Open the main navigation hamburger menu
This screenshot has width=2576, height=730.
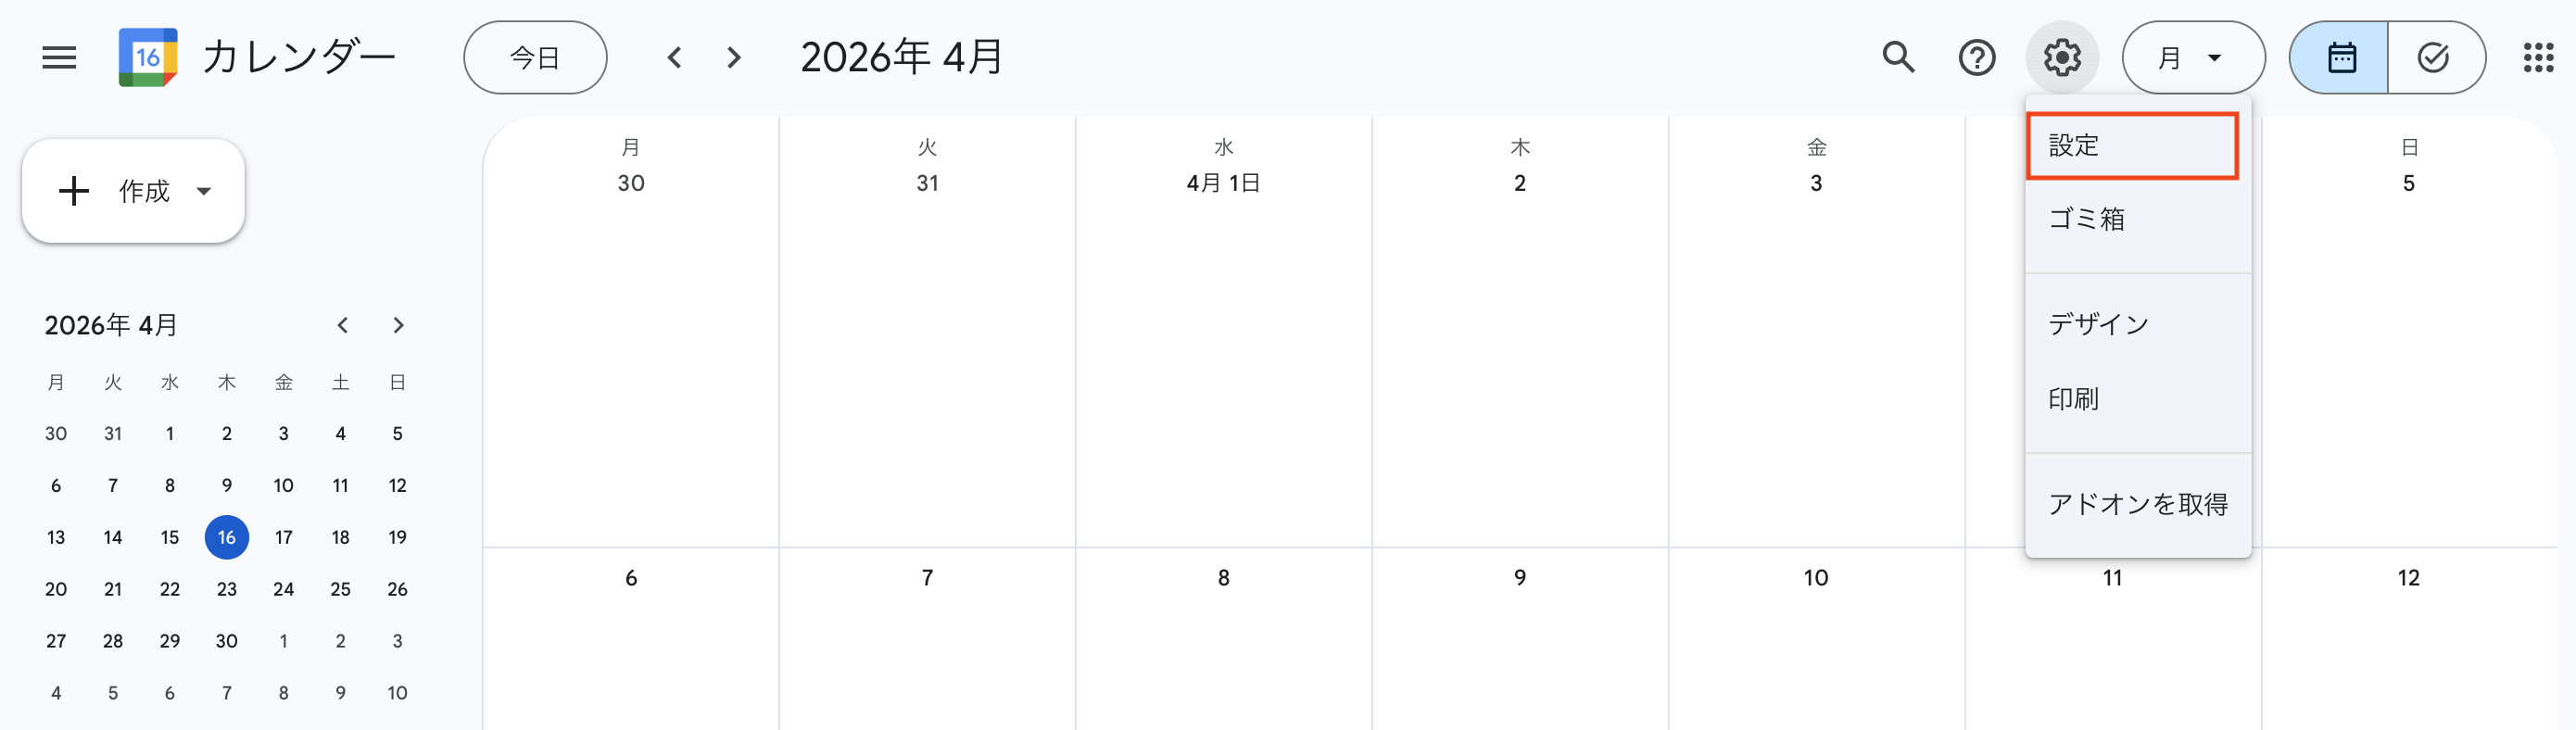click(x=57, y=57)
